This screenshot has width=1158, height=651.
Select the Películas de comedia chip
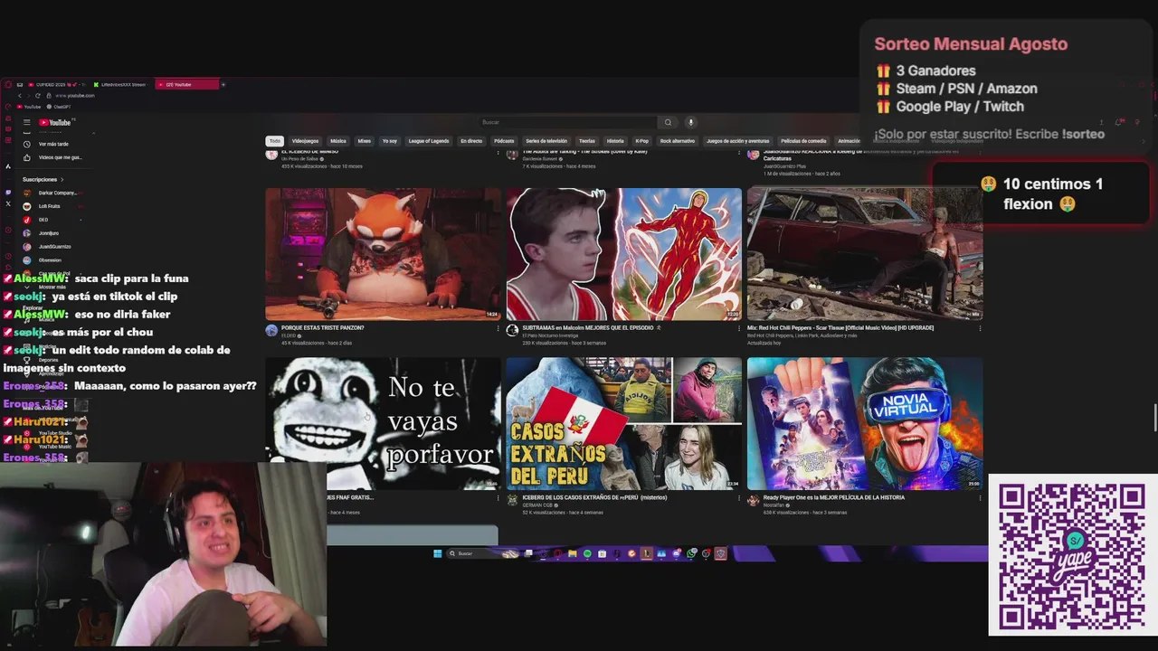pos(803,141)
